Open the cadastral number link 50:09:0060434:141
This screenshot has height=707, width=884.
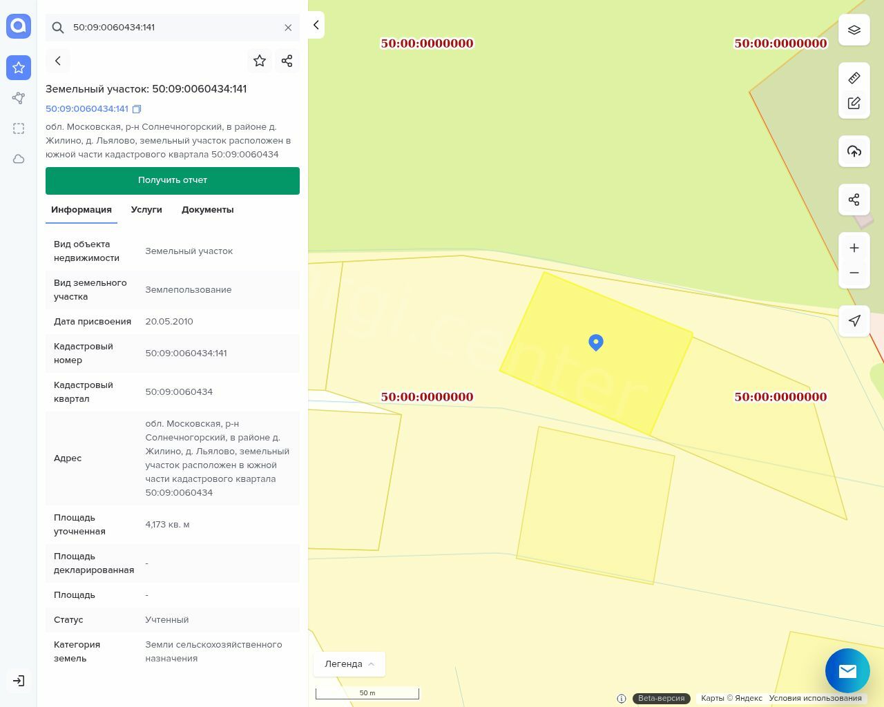(87, 109)
